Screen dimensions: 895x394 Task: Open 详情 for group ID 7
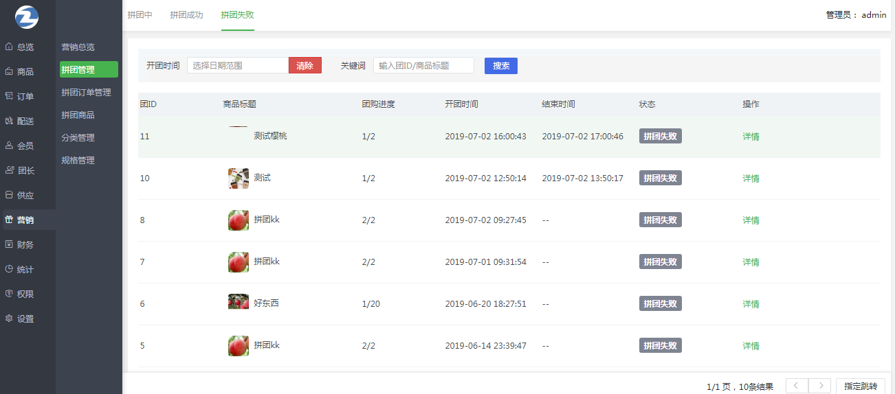(751, 262)
